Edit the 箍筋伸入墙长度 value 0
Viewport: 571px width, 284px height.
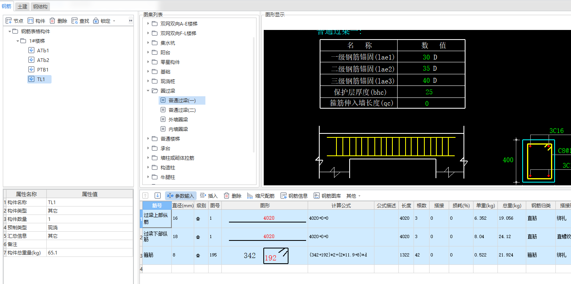[x=427, y=103]
